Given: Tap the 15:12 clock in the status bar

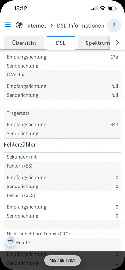Looking at the screenshot, I should coord(20,8).
